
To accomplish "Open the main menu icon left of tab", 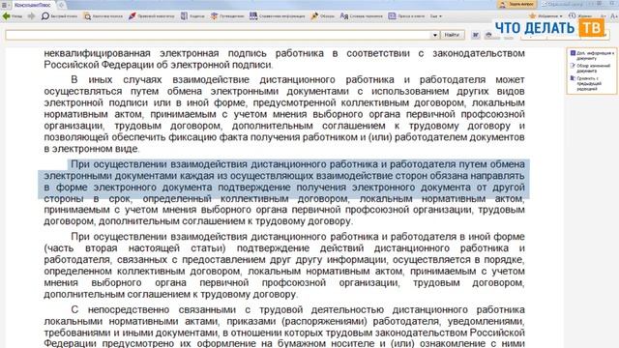I will (5, 5).
